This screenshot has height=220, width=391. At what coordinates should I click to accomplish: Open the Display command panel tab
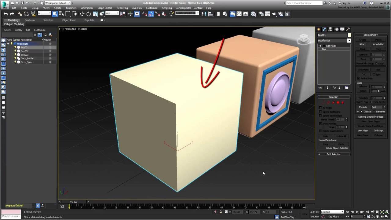coord(342,29)
